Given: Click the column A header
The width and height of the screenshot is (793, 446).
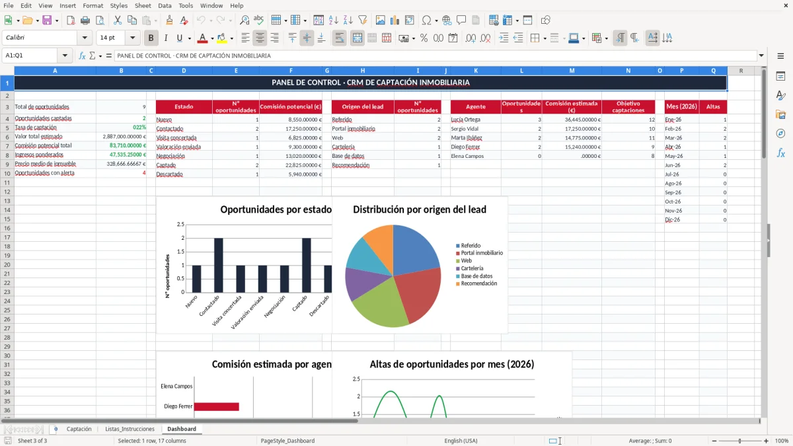Looking at the screenshot, I should [55, 71].
